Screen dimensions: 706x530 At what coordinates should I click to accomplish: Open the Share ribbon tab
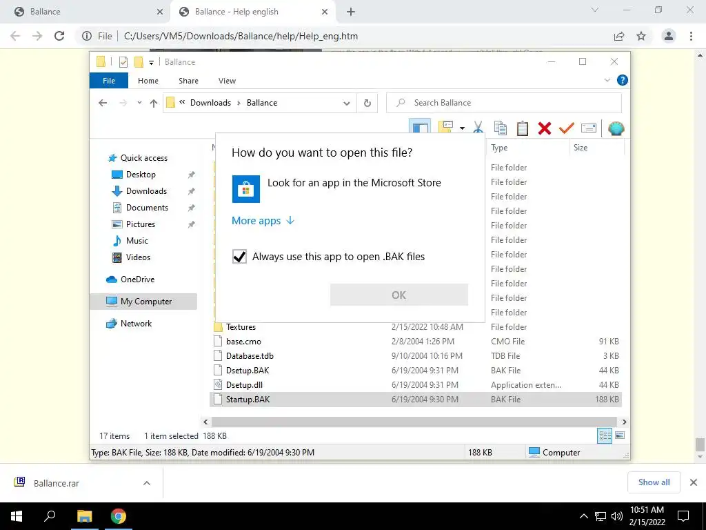pos(188,81)
